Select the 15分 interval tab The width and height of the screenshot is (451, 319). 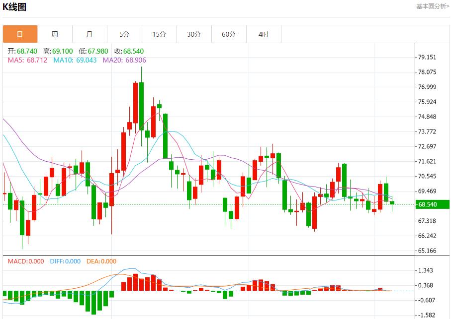pos(159,34)
